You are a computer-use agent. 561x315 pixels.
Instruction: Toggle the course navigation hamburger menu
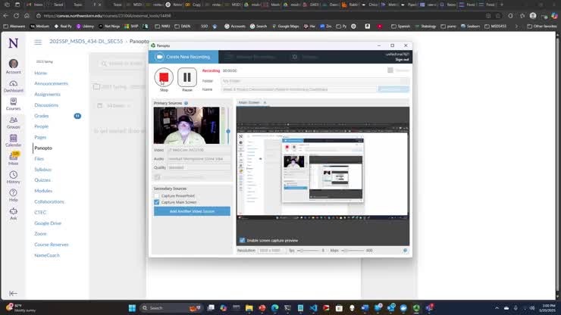tap(38, 42)
